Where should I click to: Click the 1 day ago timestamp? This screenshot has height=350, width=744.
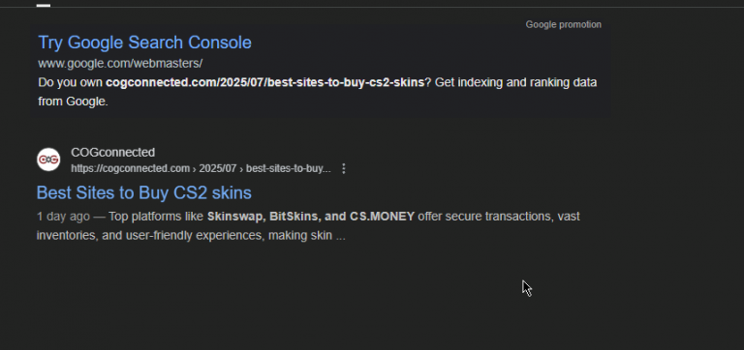point(63,217)
